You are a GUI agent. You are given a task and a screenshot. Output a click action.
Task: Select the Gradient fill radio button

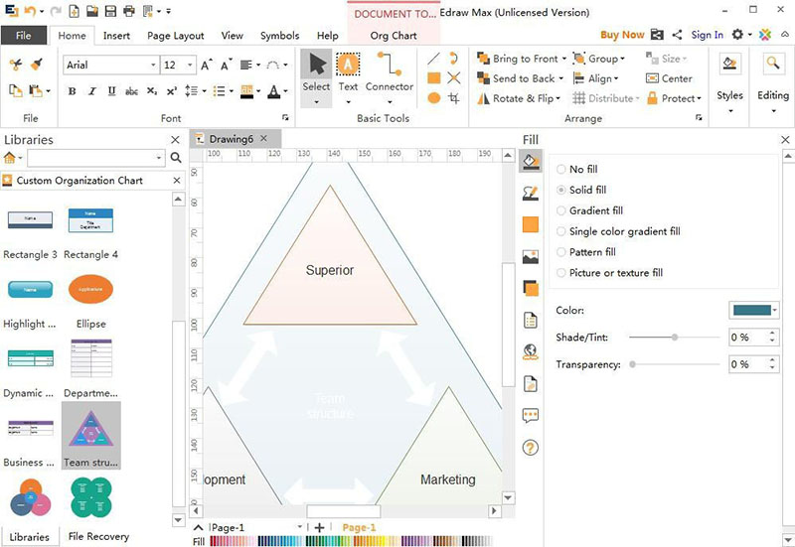[562, 210]
